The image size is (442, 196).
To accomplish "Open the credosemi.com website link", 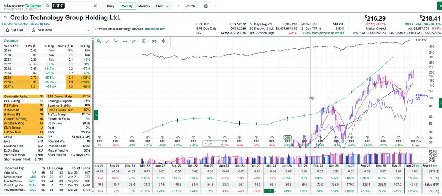I will [x=154, y=29].
